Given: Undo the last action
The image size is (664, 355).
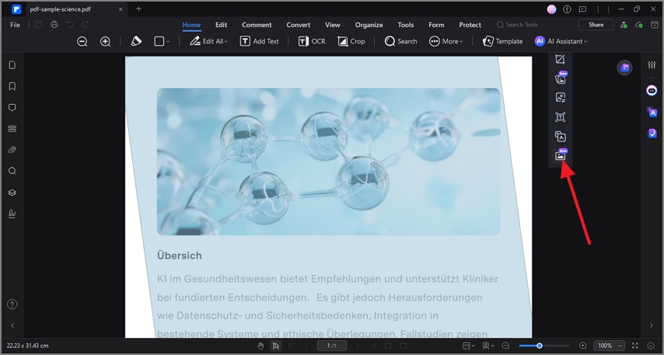Looking at the screenshot, I should (x=70, y=25).
